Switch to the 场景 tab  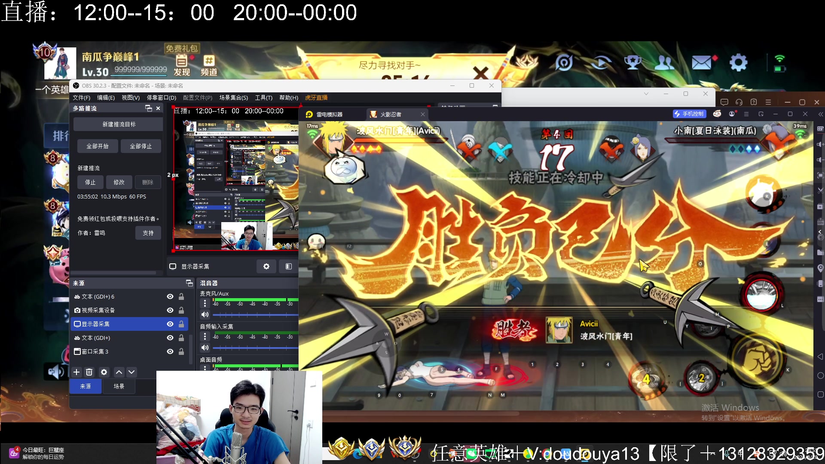(119, 386)
